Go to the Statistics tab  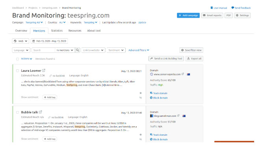tap(57, 31)
